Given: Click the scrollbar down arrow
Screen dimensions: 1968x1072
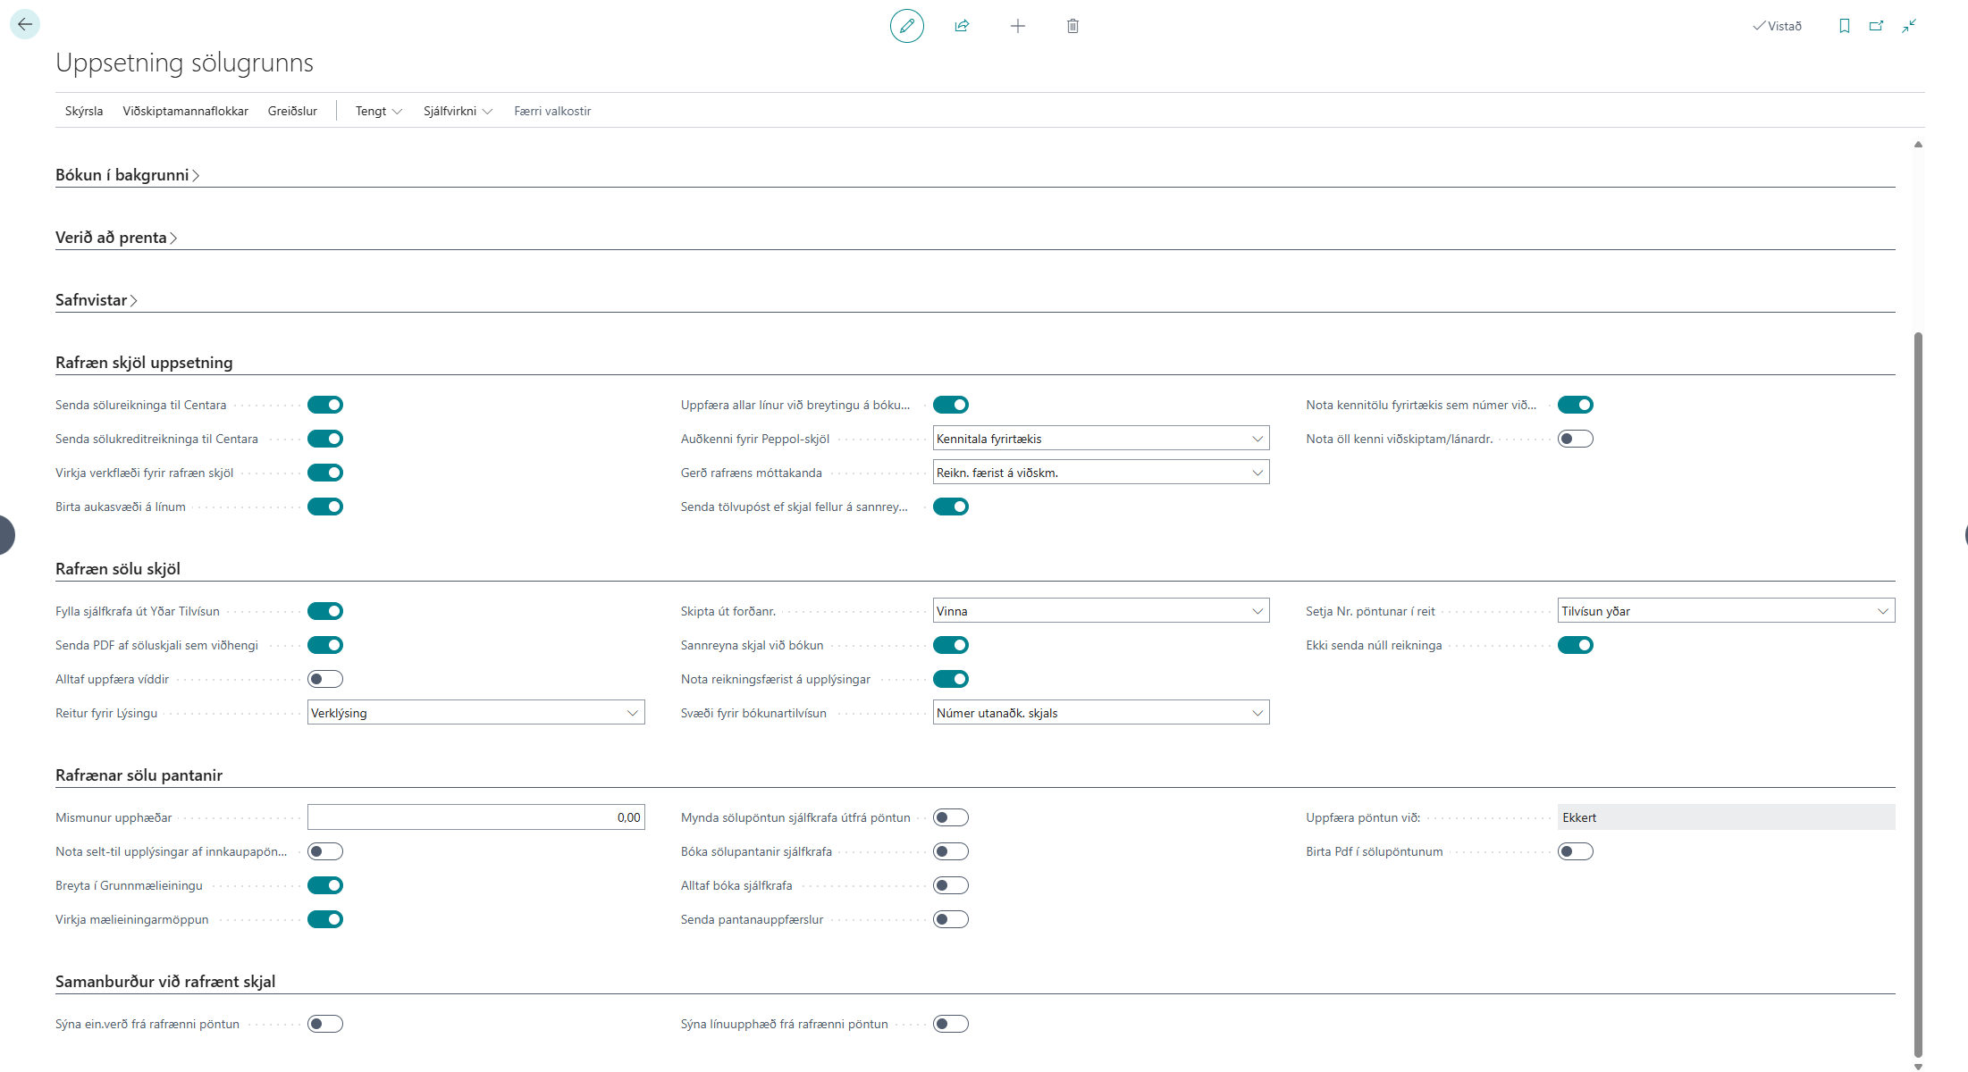Looking at the screenshot, I should pos(1918,1066).
